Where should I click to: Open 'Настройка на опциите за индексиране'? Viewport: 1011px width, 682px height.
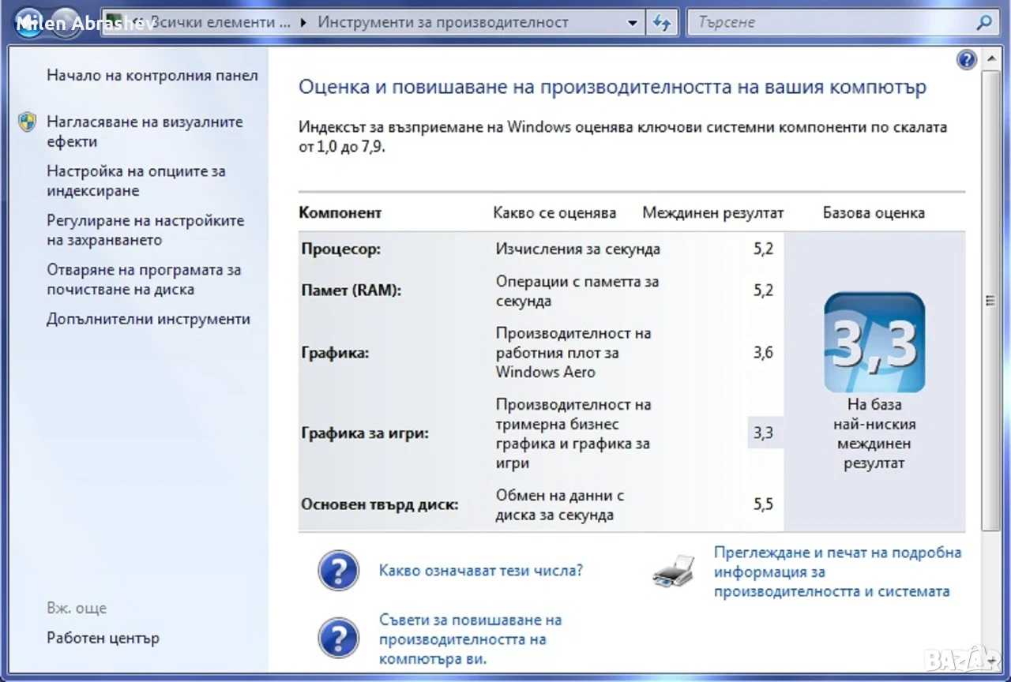pos(136,181)
